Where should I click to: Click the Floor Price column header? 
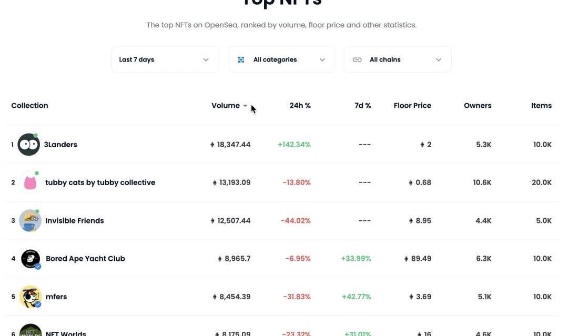click(412, 106)
